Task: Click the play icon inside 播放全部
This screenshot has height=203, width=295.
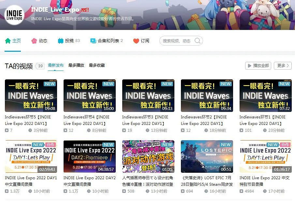Action: pos(250,65)
